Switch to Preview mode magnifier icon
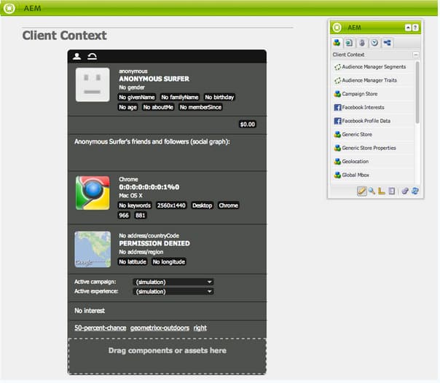This screenshot has height=383, width=440. tap(372, 191)
